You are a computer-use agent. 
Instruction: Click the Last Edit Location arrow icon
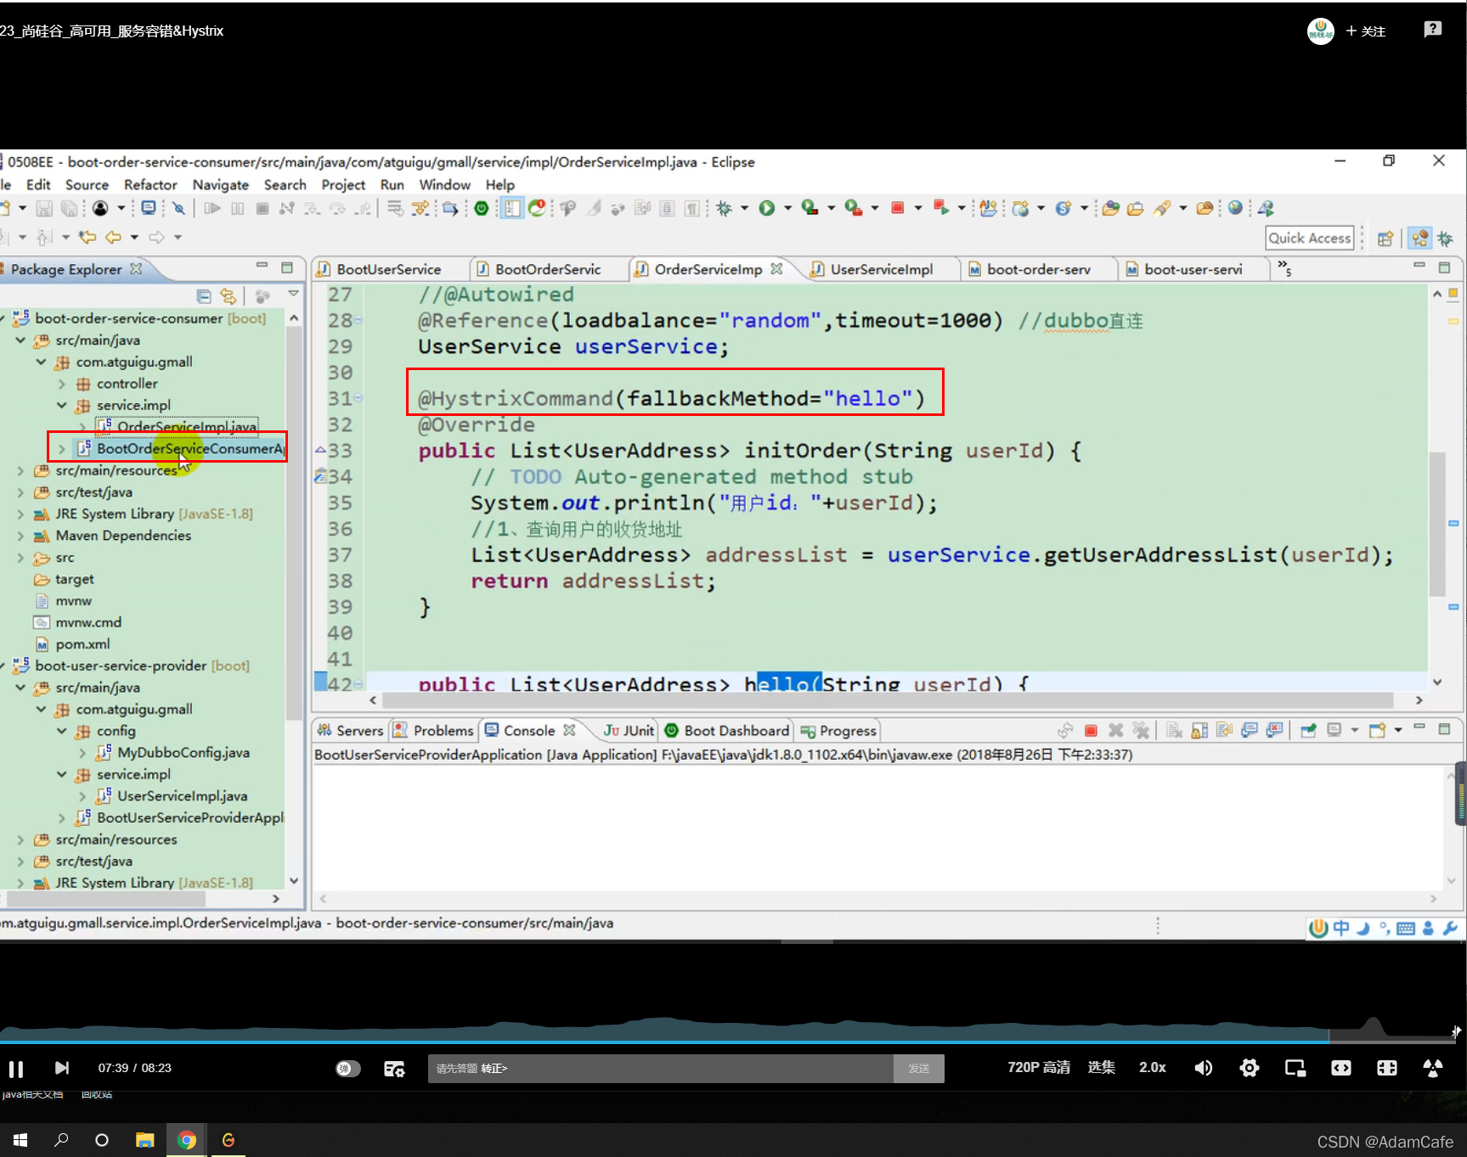(87, 237)
